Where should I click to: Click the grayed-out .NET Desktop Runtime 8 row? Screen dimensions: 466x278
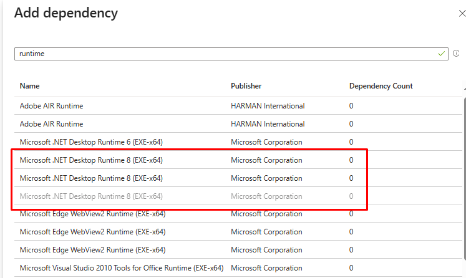click(91, 196)
